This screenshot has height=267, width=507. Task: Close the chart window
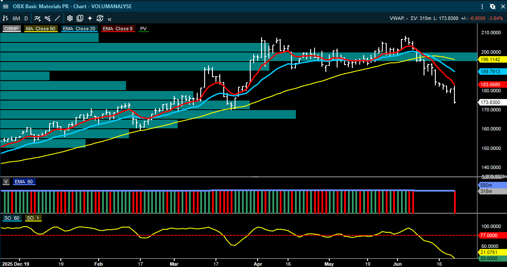[502, 6]
